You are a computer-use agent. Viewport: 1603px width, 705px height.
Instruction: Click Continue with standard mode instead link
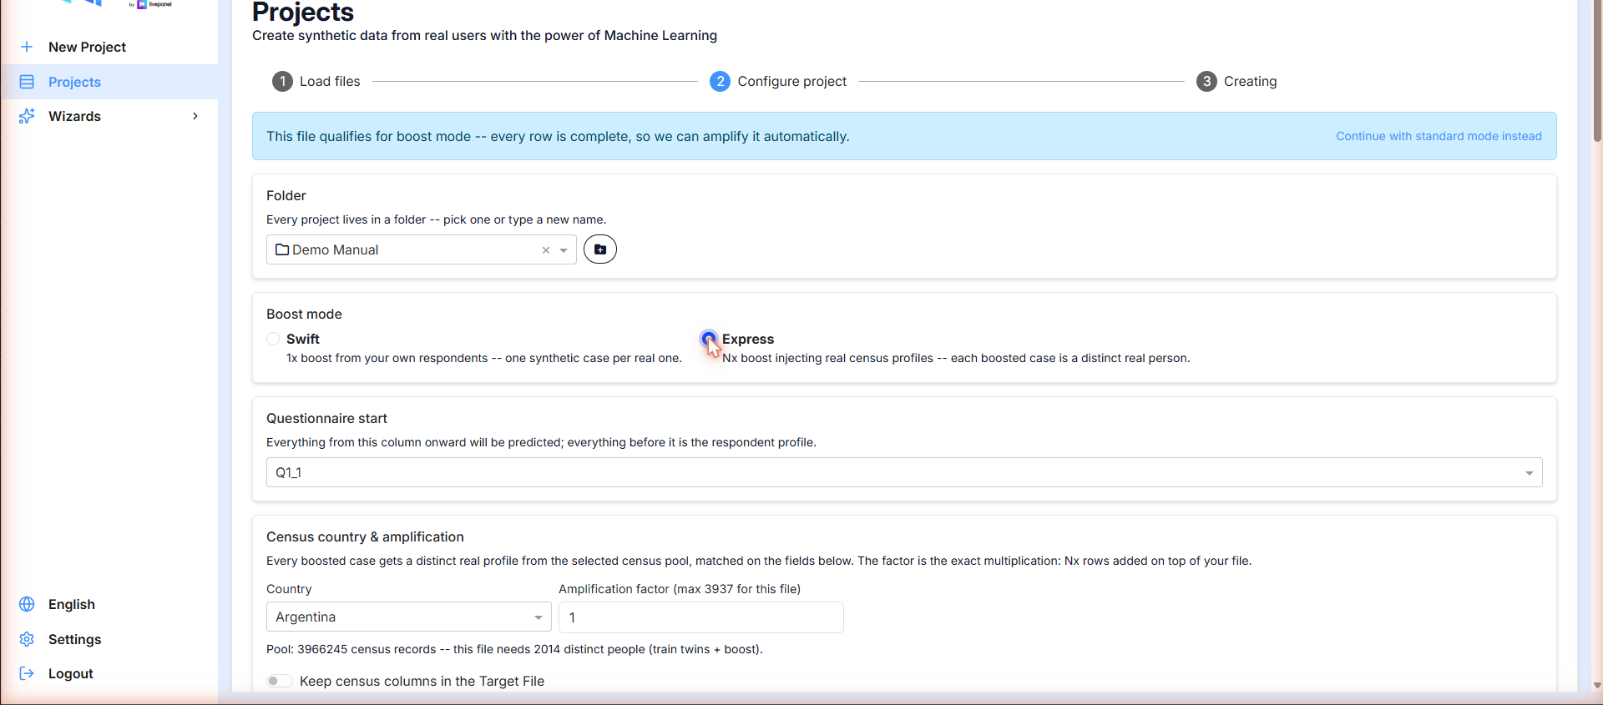1439,136
